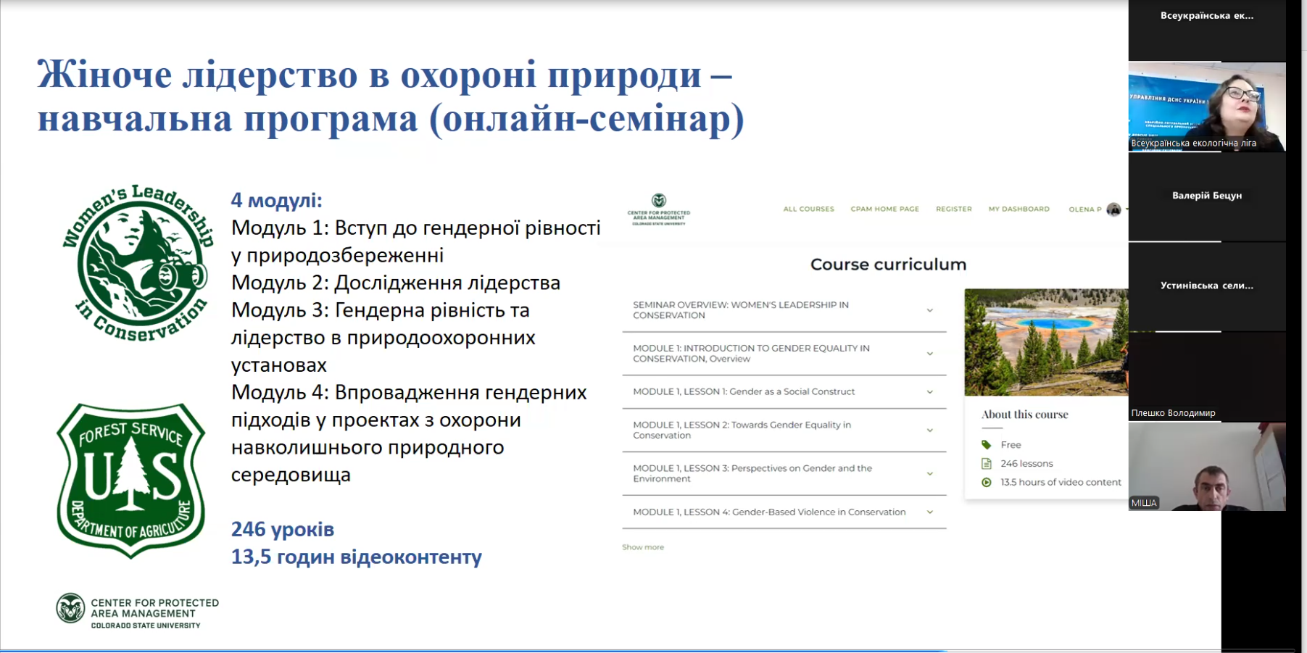Open the CPAM Home Page link
Image resolution: width=1307 pixels, height=653 pixels.
tap(884, 209)
